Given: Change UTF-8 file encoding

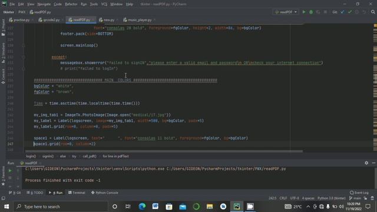Looking at the screenshot, I should (x=295, y=198).
